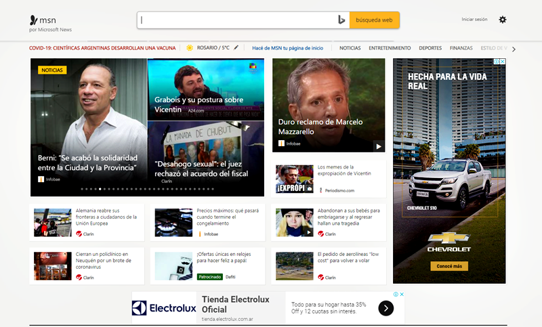Open Grabois y su postura sobre Vicentin
Screen dimensions: 542x327
199,104
